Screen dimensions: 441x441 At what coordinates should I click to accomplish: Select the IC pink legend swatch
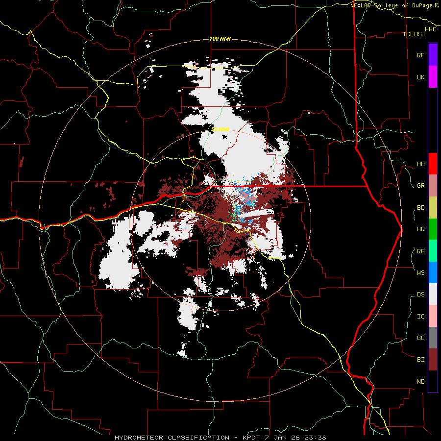433,316
